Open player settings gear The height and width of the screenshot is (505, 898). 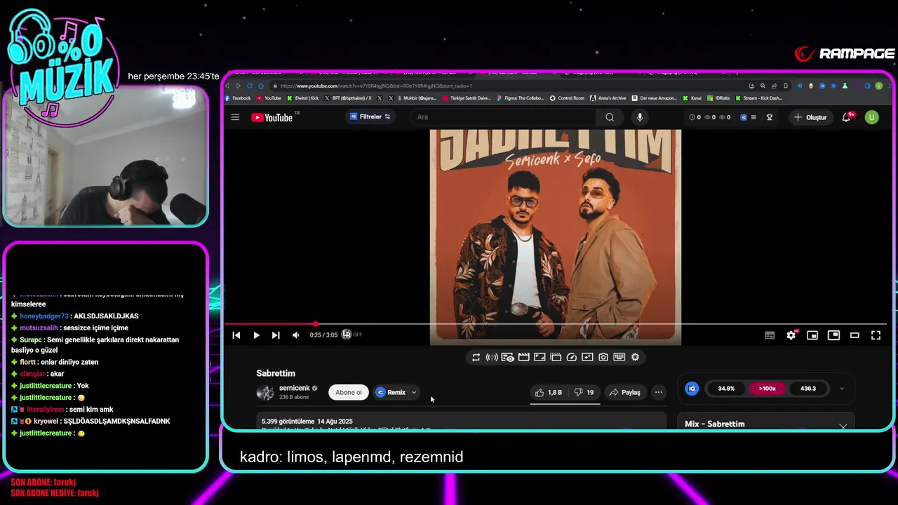[791, 335]
